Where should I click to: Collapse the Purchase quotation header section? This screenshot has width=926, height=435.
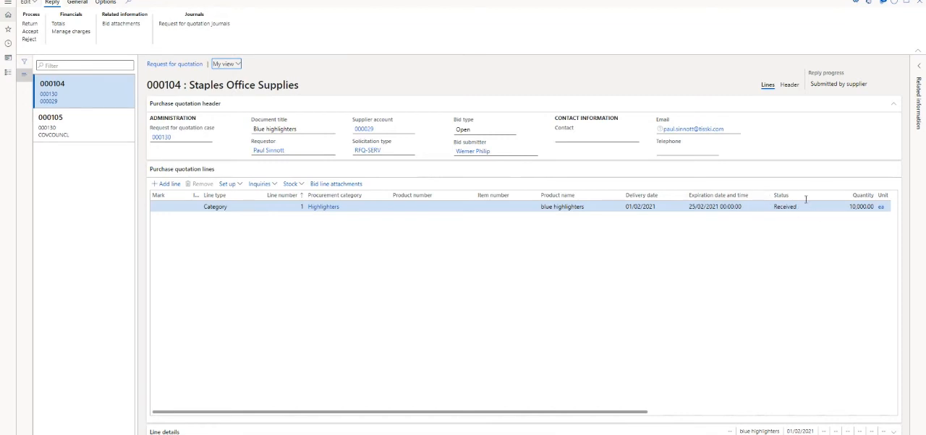pyautogui.click(x=893, y=103)
